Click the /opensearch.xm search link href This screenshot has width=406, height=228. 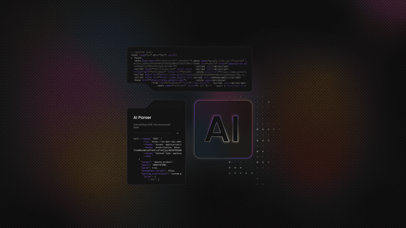pos(236,64)
